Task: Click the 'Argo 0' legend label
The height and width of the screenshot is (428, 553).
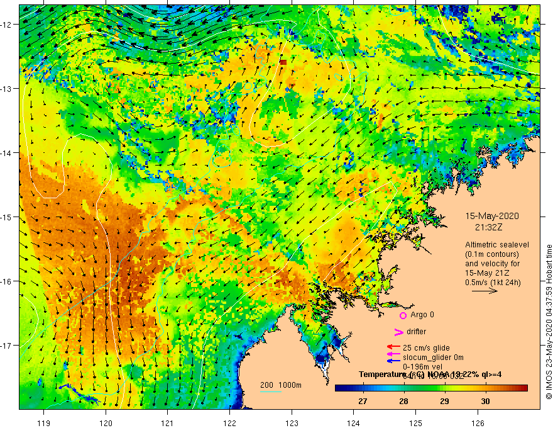Action: (x=422, y=315)
